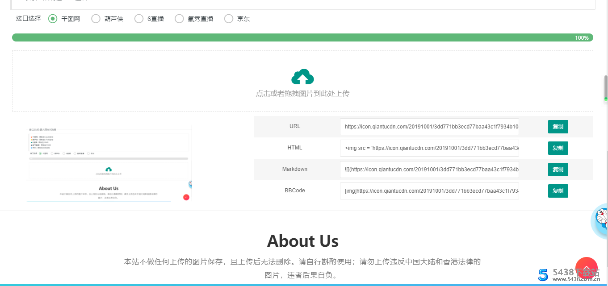Click the cloud upload icon
Screen dimensions: 608x286
[x=302, y=77]
